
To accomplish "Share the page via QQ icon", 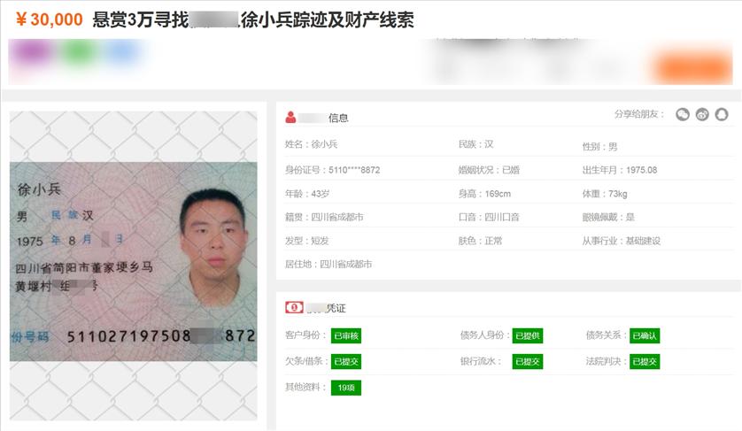I will pos(722,114).
